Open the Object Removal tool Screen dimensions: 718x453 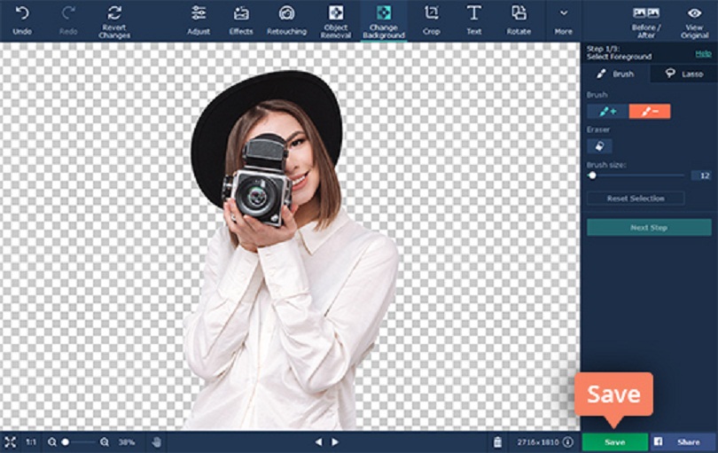pos(335,14)
